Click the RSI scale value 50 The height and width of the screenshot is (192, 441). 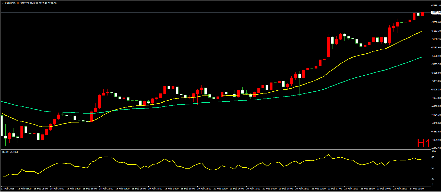433,168
